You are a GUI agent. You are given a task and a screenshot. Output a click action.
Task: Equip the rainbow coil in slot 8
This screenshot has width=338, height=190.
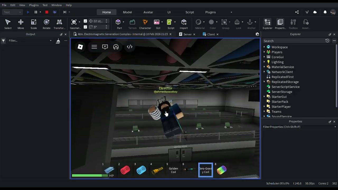point(222,170)
